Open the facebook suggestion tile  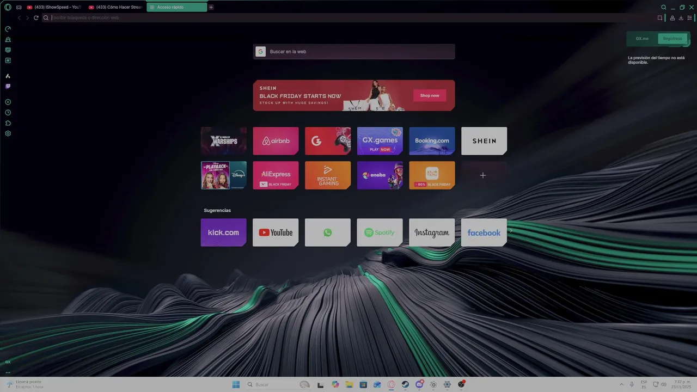[484, 232]
